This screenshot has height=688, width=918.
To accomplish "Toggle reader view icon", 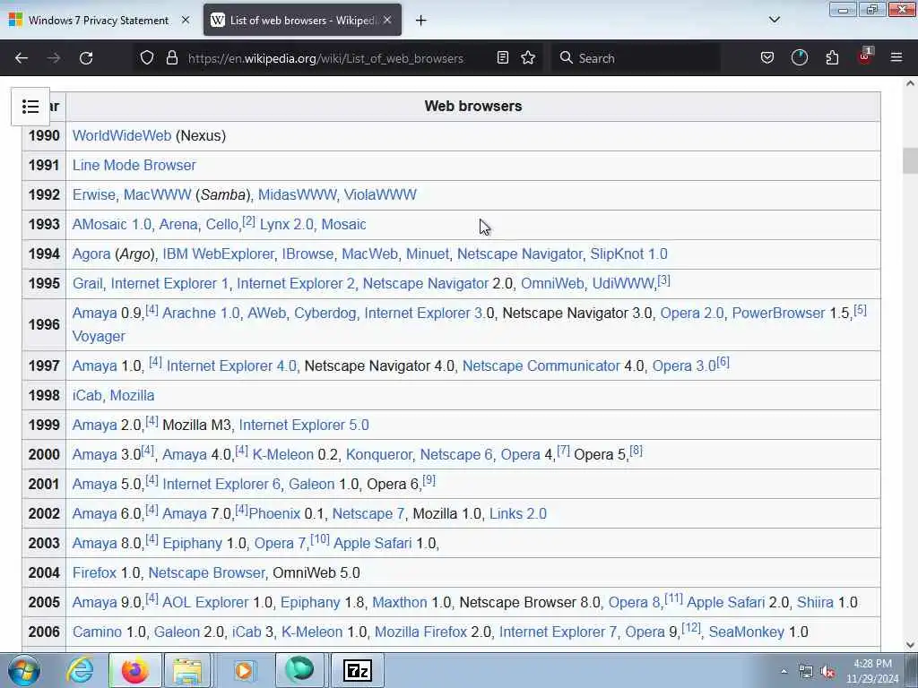I will click(502, 58).
